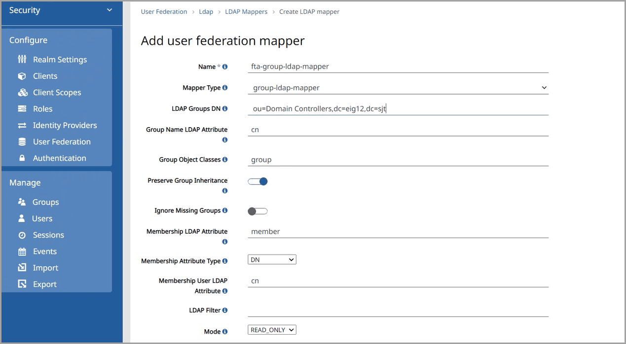Viewport: 626px width, 344px height.
Task: Follow the User Federation breadcrumb link
Action: [164, 11]
